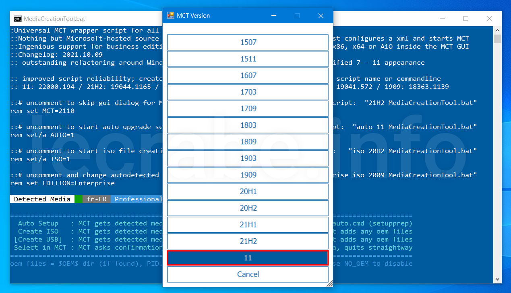Click the console scrollbar down arrow

[x=498, y=279]
